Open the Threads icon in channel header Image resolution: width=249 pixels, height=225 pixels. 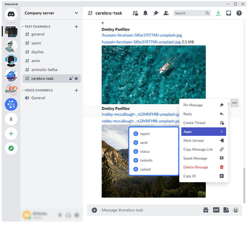pos(135,13)
